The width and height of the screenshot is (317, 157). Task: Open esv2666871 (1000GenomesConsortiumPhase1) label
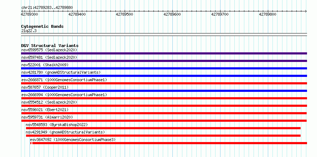tap(64, 80)
